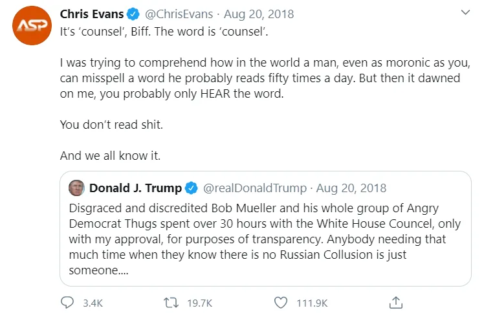
Task: Click the Chris Evans display name
Action: (x=92, y=14)
